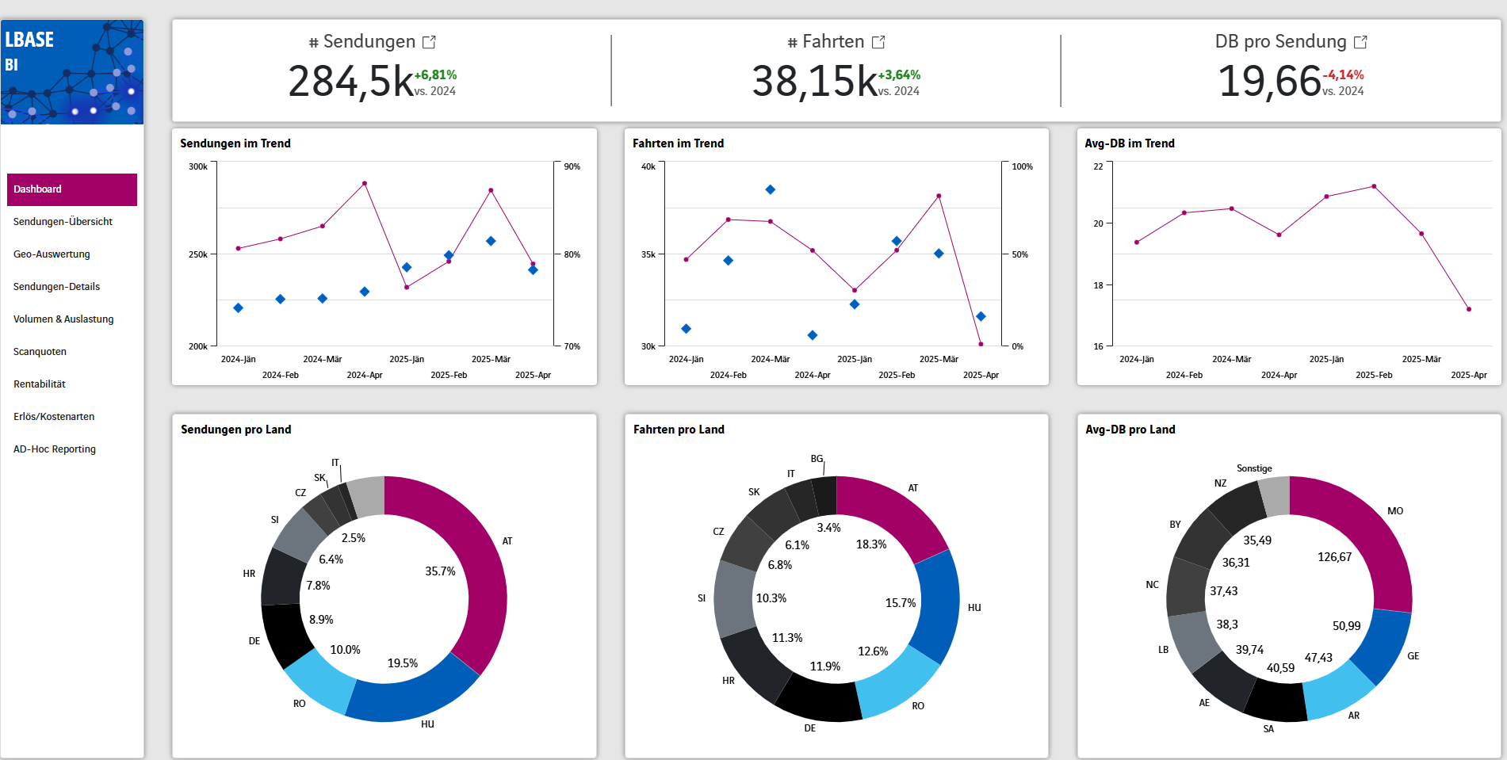Select Sonstige segment in Avg-DB pro Land donut
The height and width of the screenshot is (760, 1507).
point(1275,495)
